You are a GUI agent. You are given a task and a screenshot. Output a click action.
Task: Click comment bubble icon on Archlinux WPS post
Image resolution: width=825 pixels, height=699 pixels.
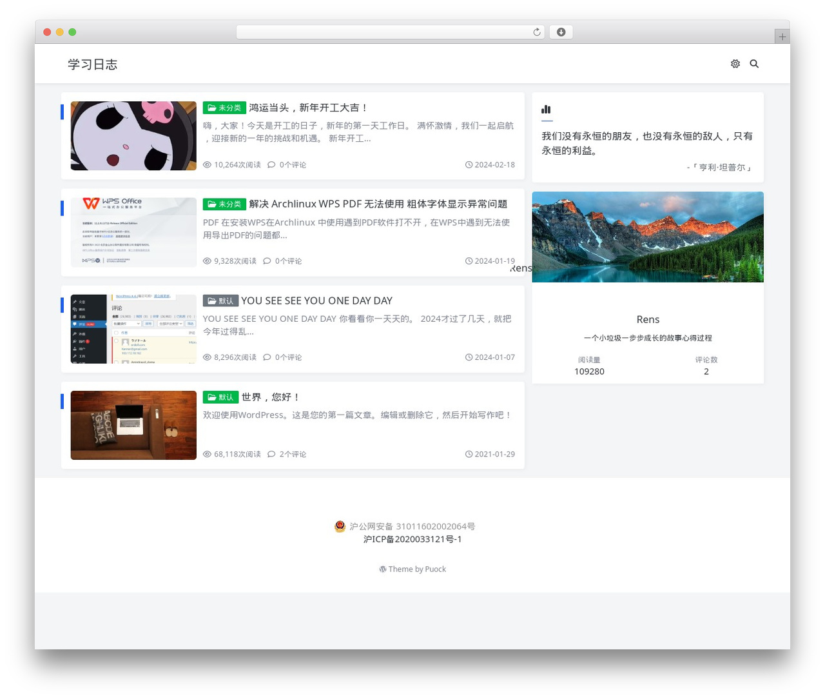pyautogui.click(x=267, y=261)
